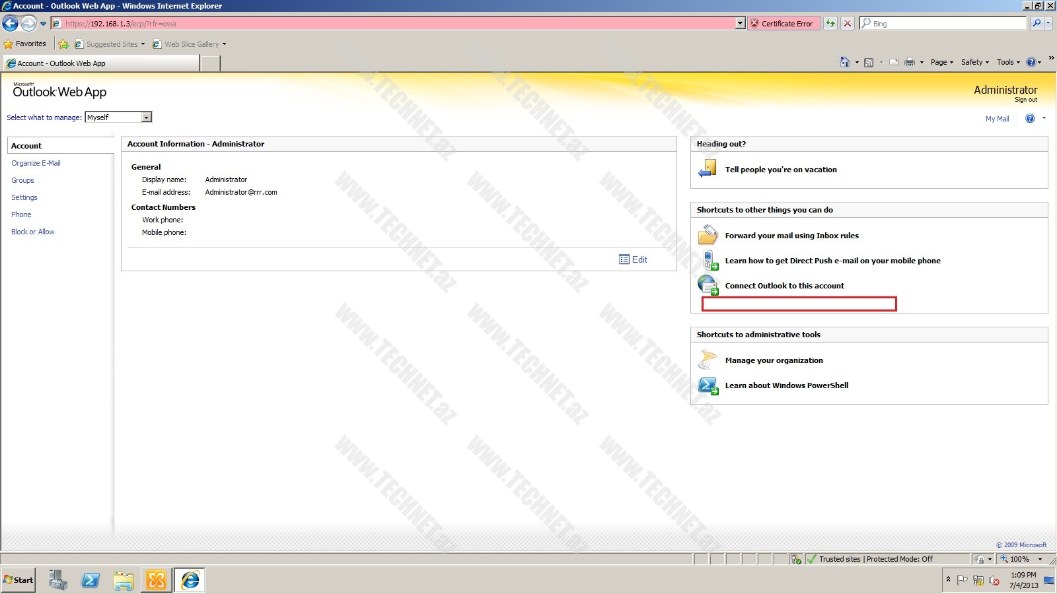
Task: Open Windows PowerShell from the taskbar
Action: 91,580
